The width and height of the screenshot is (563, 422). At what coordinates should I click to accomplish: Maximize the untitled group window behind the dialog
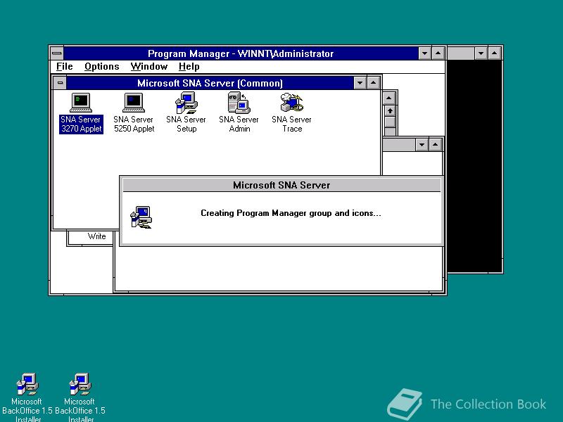435,145
